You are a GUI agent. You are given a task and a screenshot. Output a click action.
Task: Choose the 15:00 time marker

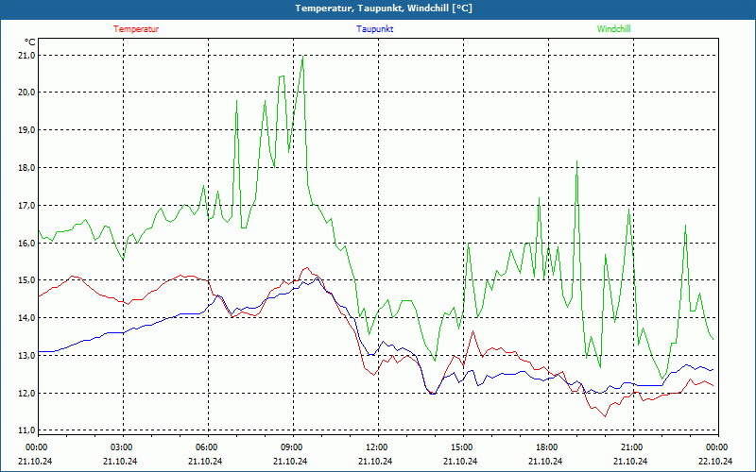(x=461, y=447)
